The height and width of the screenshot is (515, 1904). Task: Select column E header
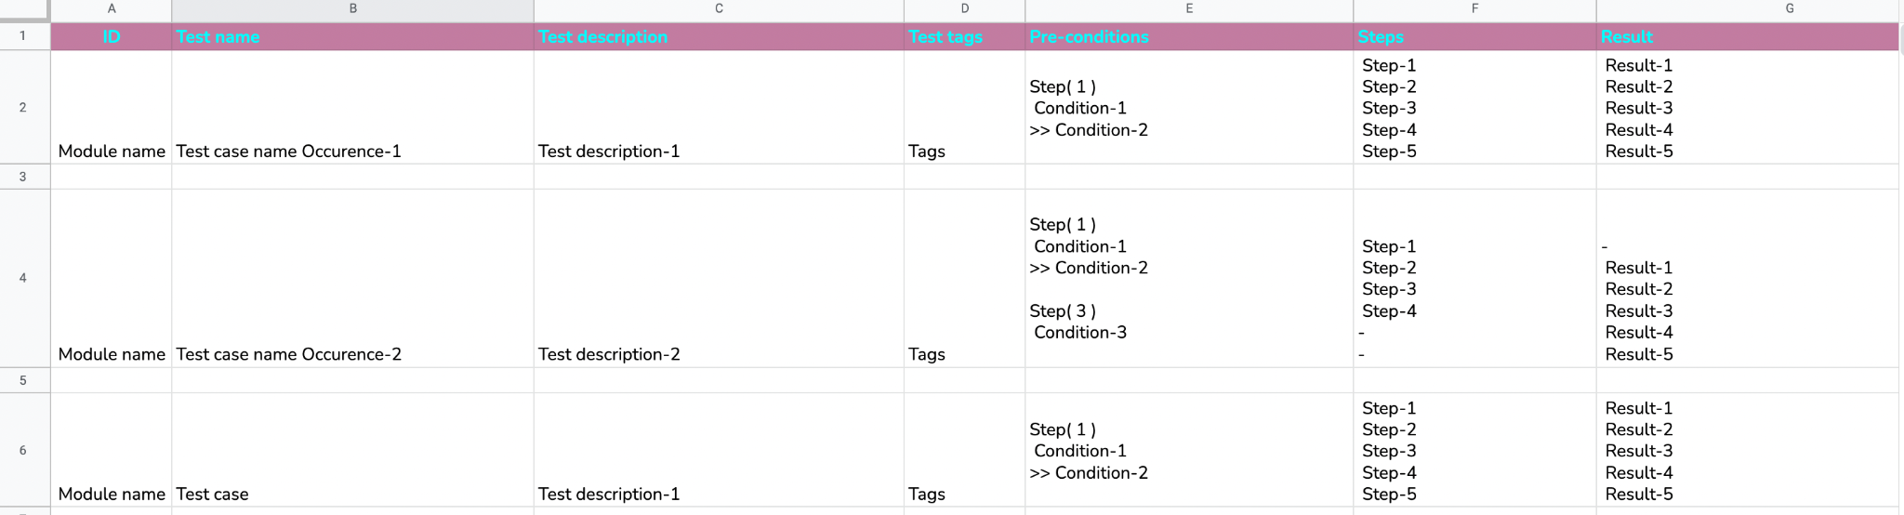click(x=1189, y=9)
